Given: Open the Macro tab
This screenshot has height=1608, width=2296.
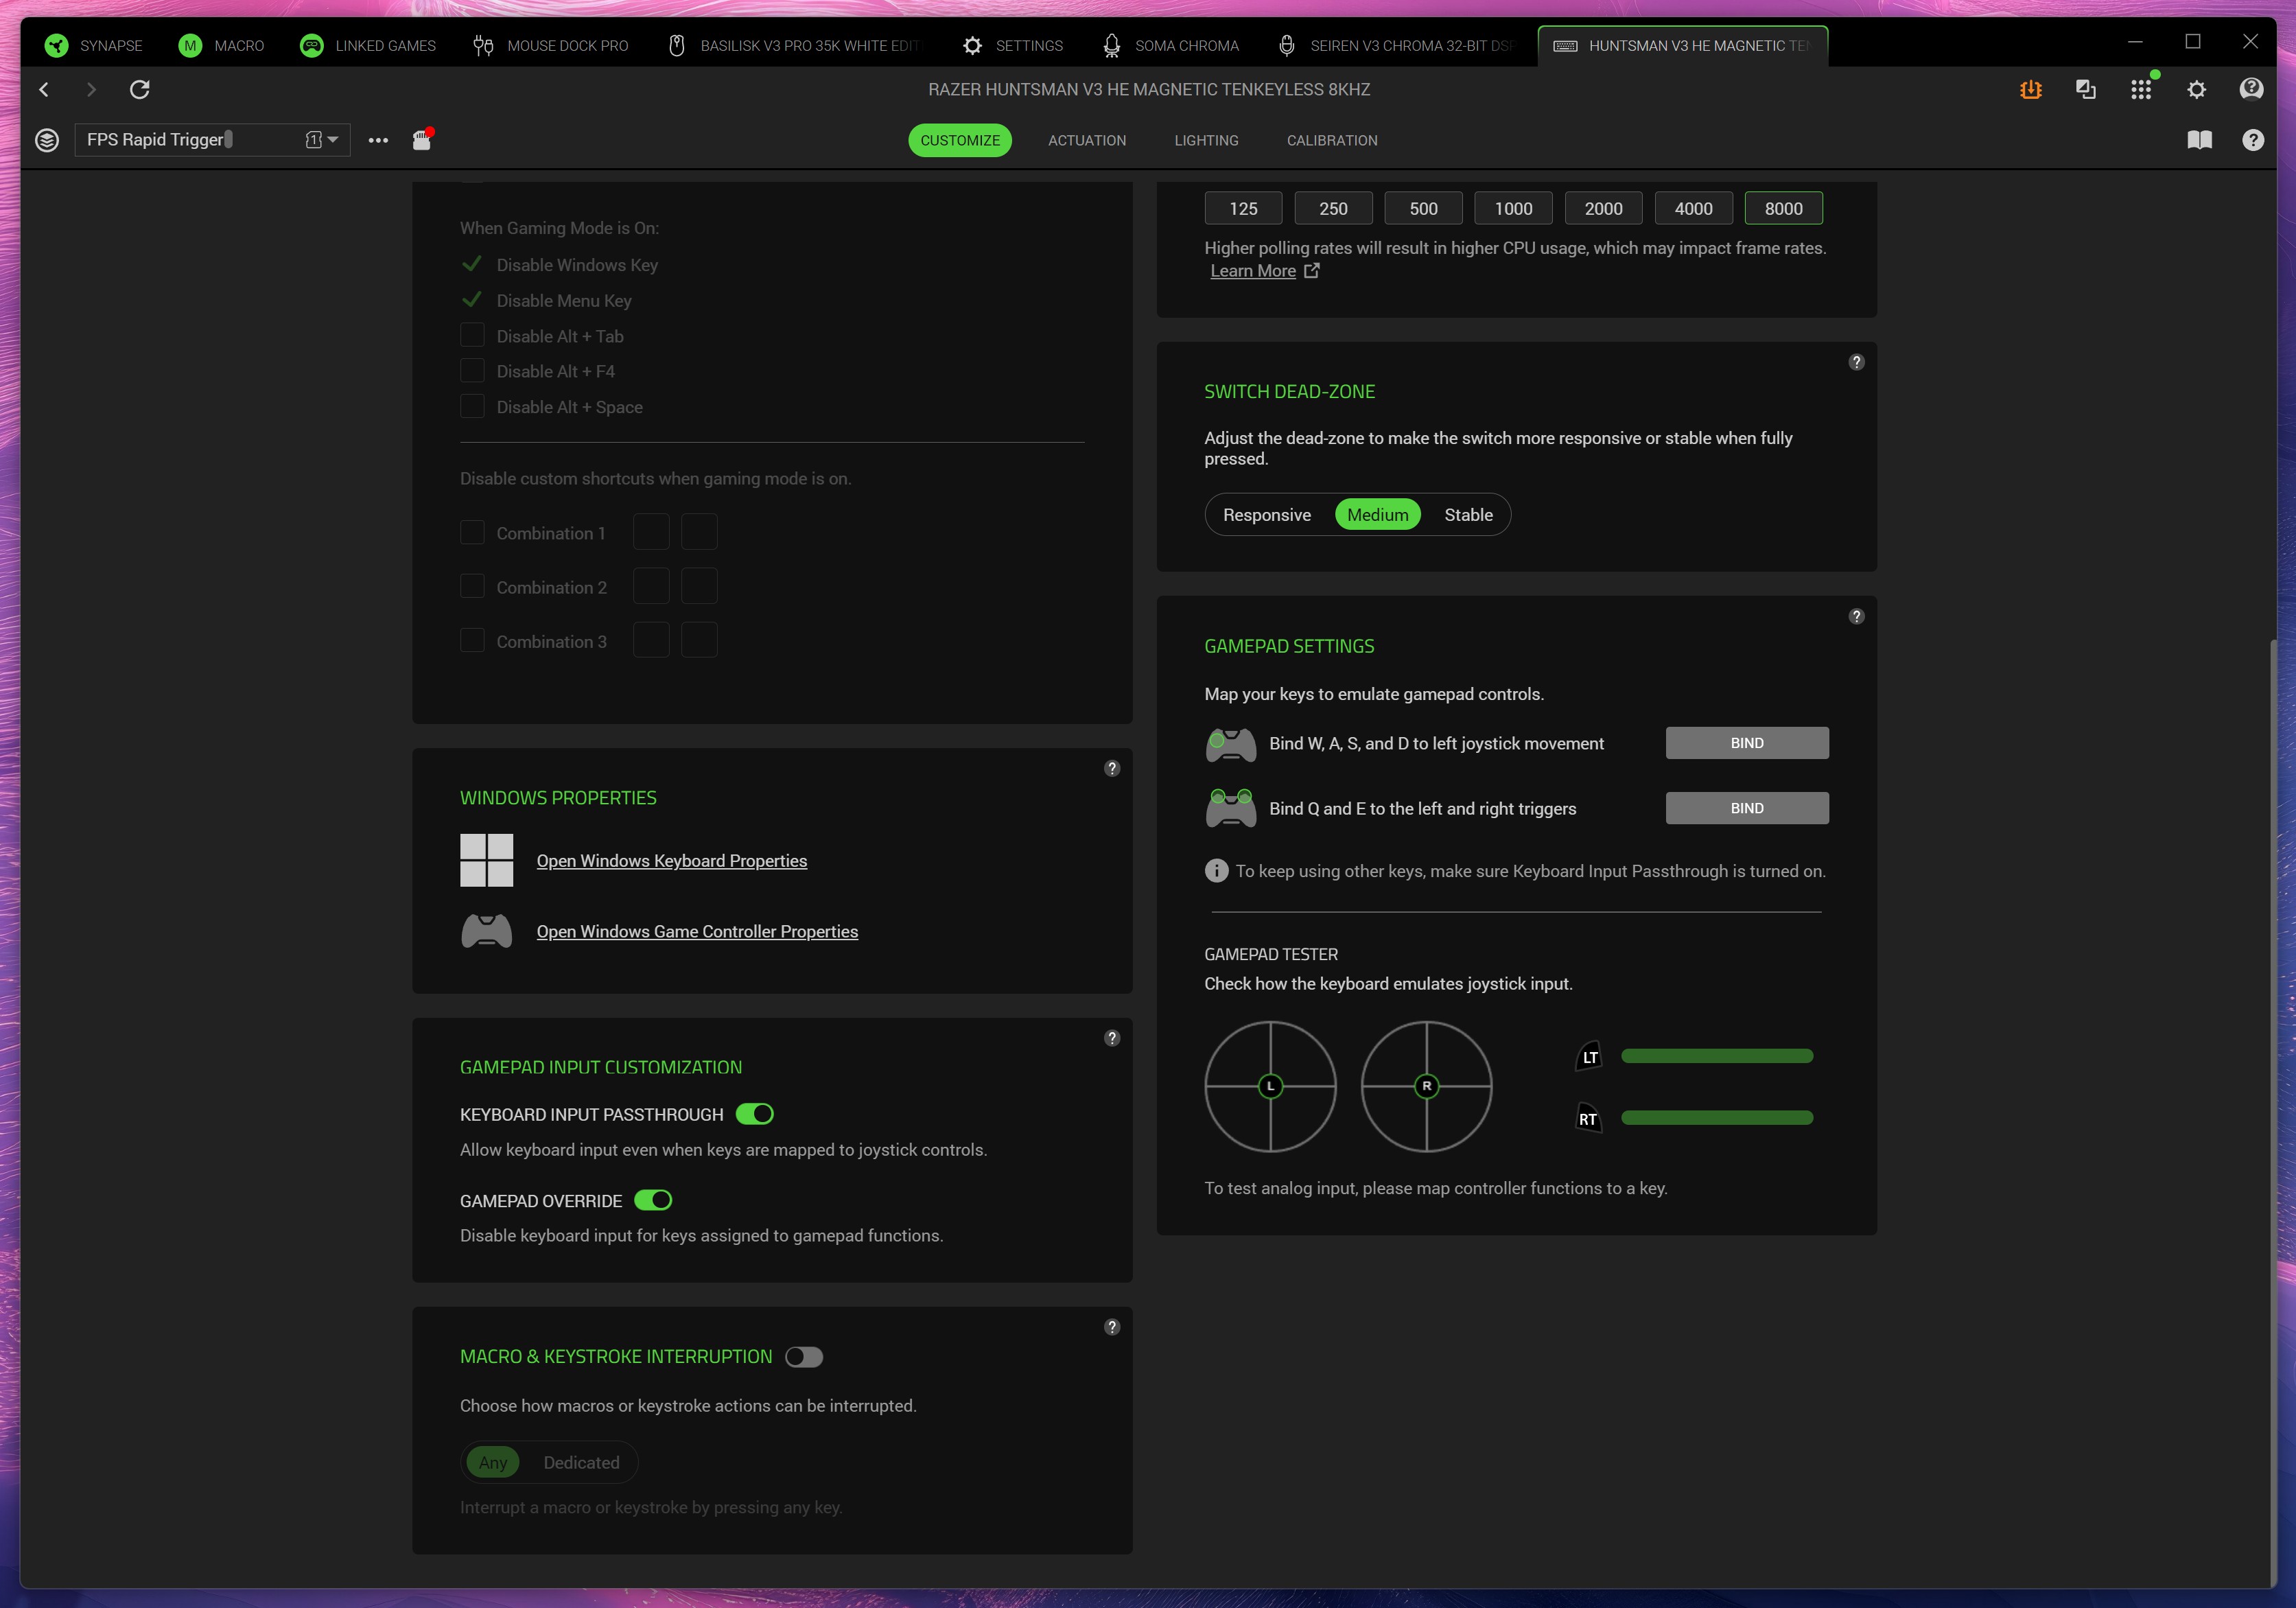Looking at the screenshot, I should coord(221,46).
